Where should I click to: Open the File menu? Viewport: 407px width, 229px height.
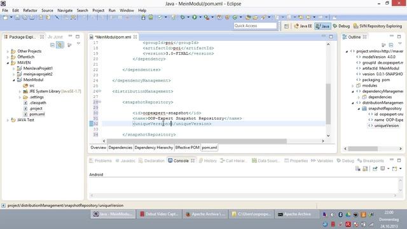[5, 10]
